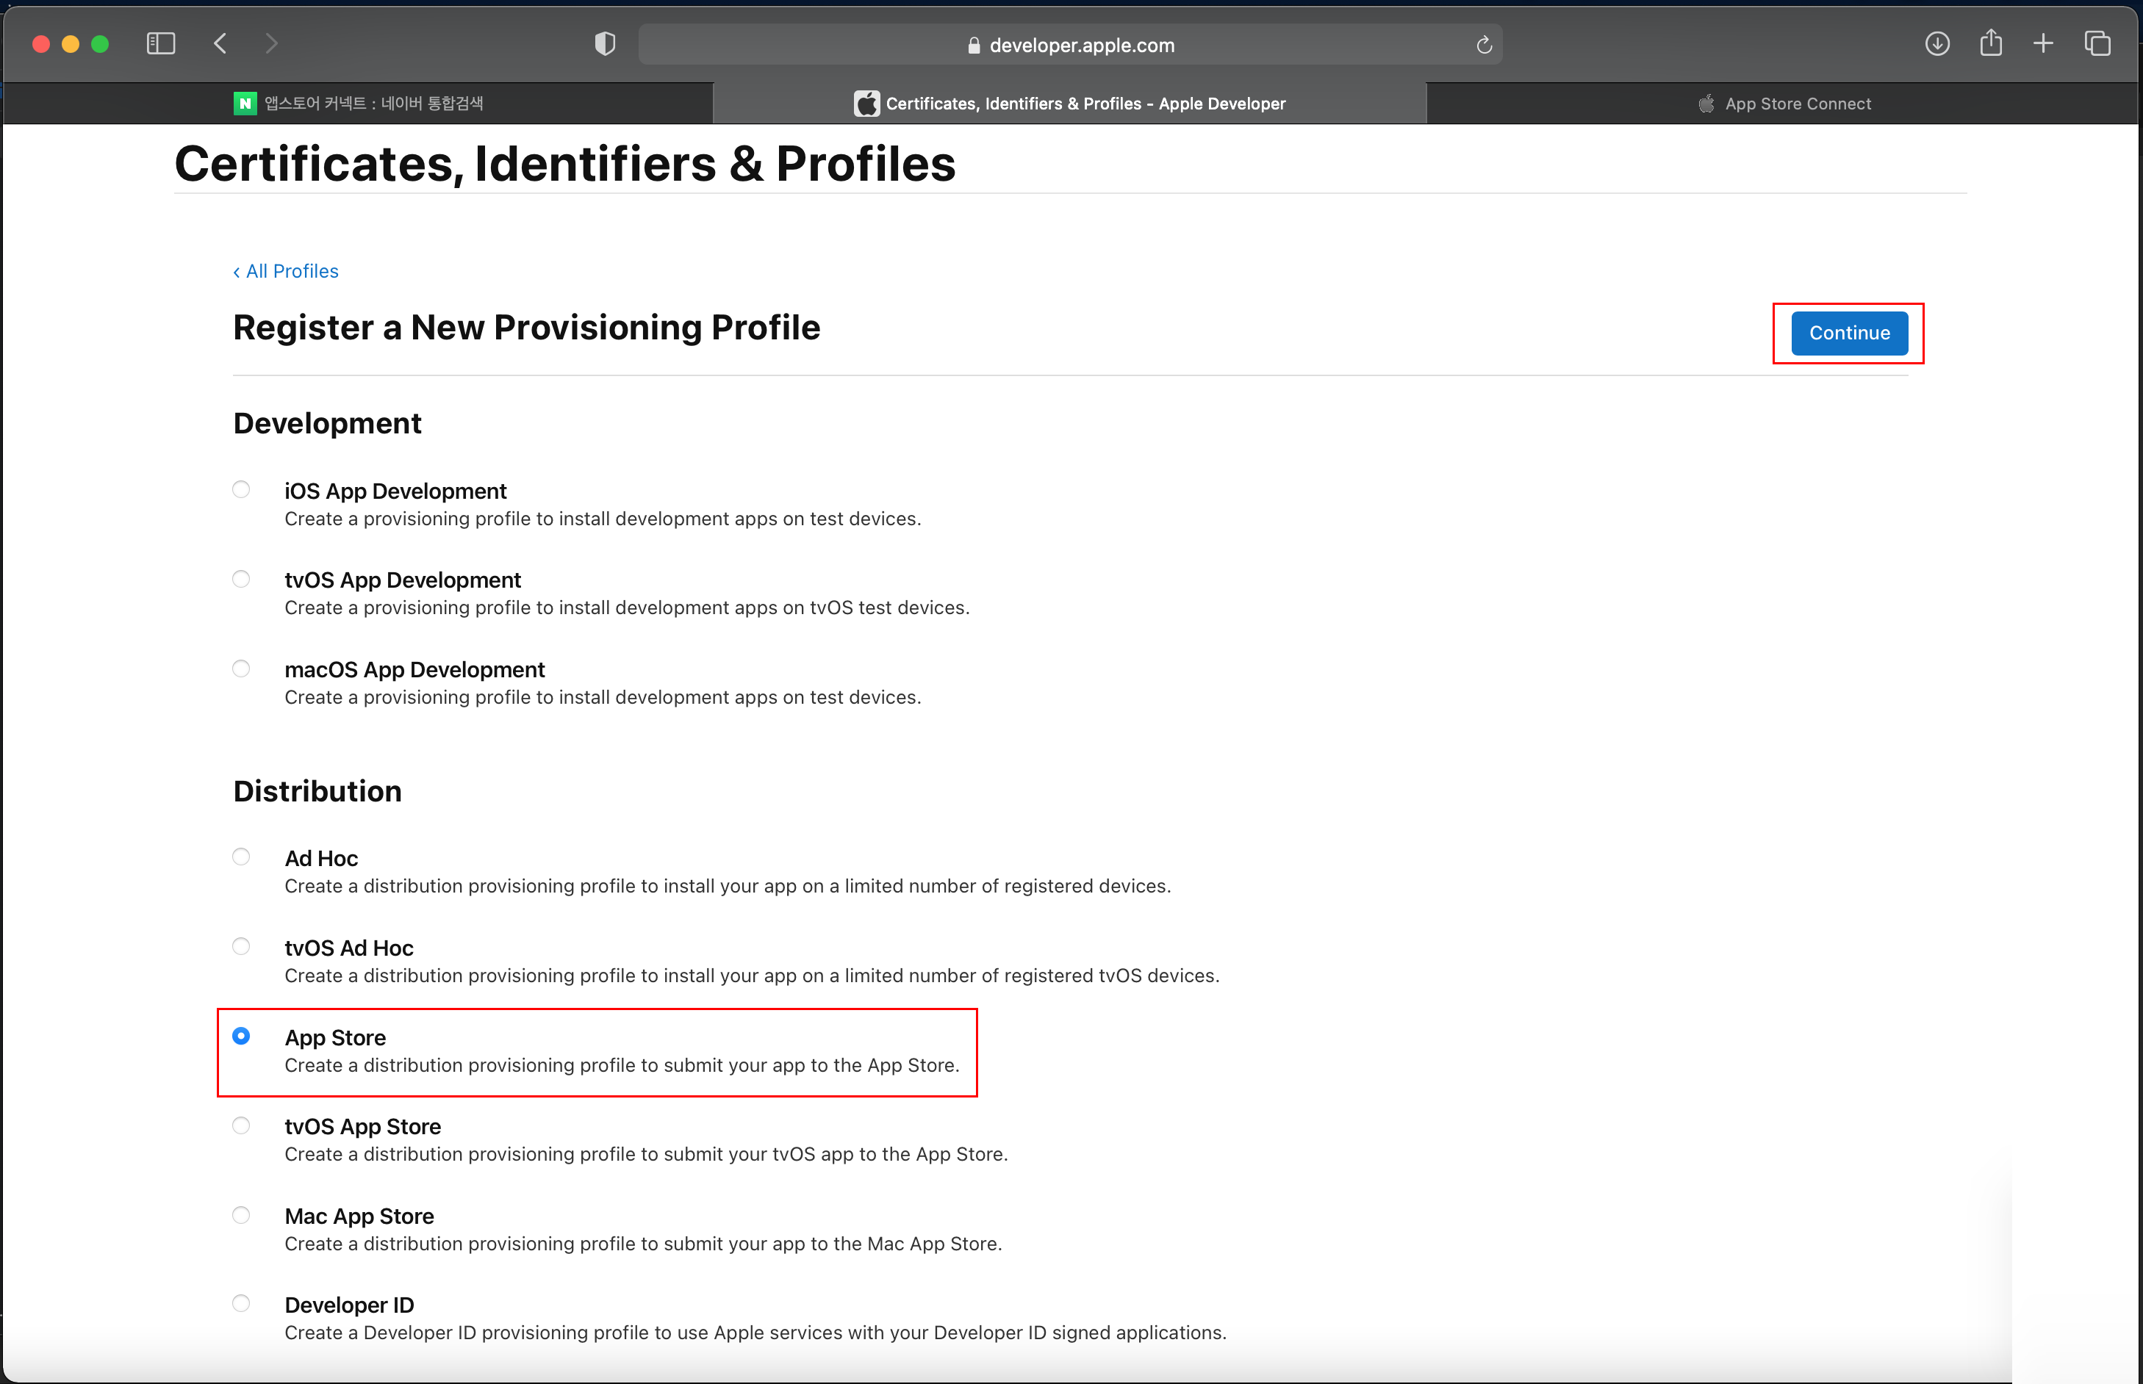
Task: Click the 'tvOS App Development' label text
Action: point(403,580)
